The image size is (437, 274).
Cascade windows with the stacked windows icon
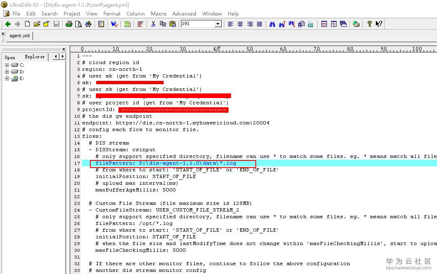coord(343,24)
